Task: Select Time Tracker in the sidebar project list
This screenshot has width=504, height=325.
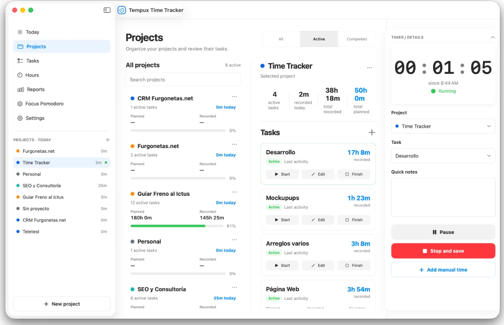Action: 62,163
